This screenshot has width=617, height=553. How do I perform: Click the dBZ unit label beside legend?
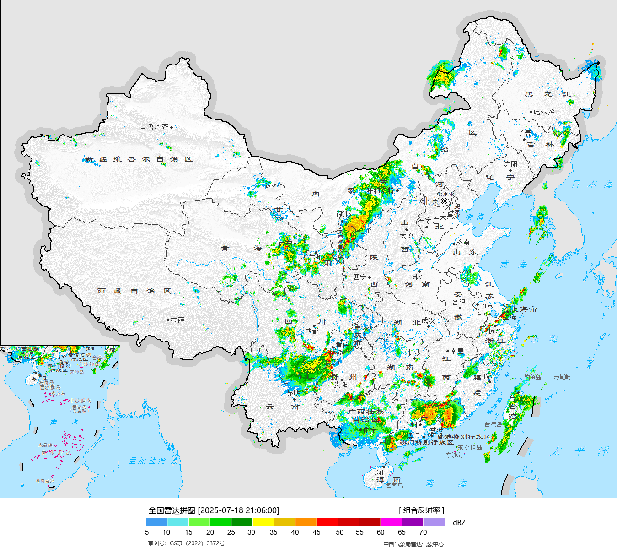tap(459, 522)
